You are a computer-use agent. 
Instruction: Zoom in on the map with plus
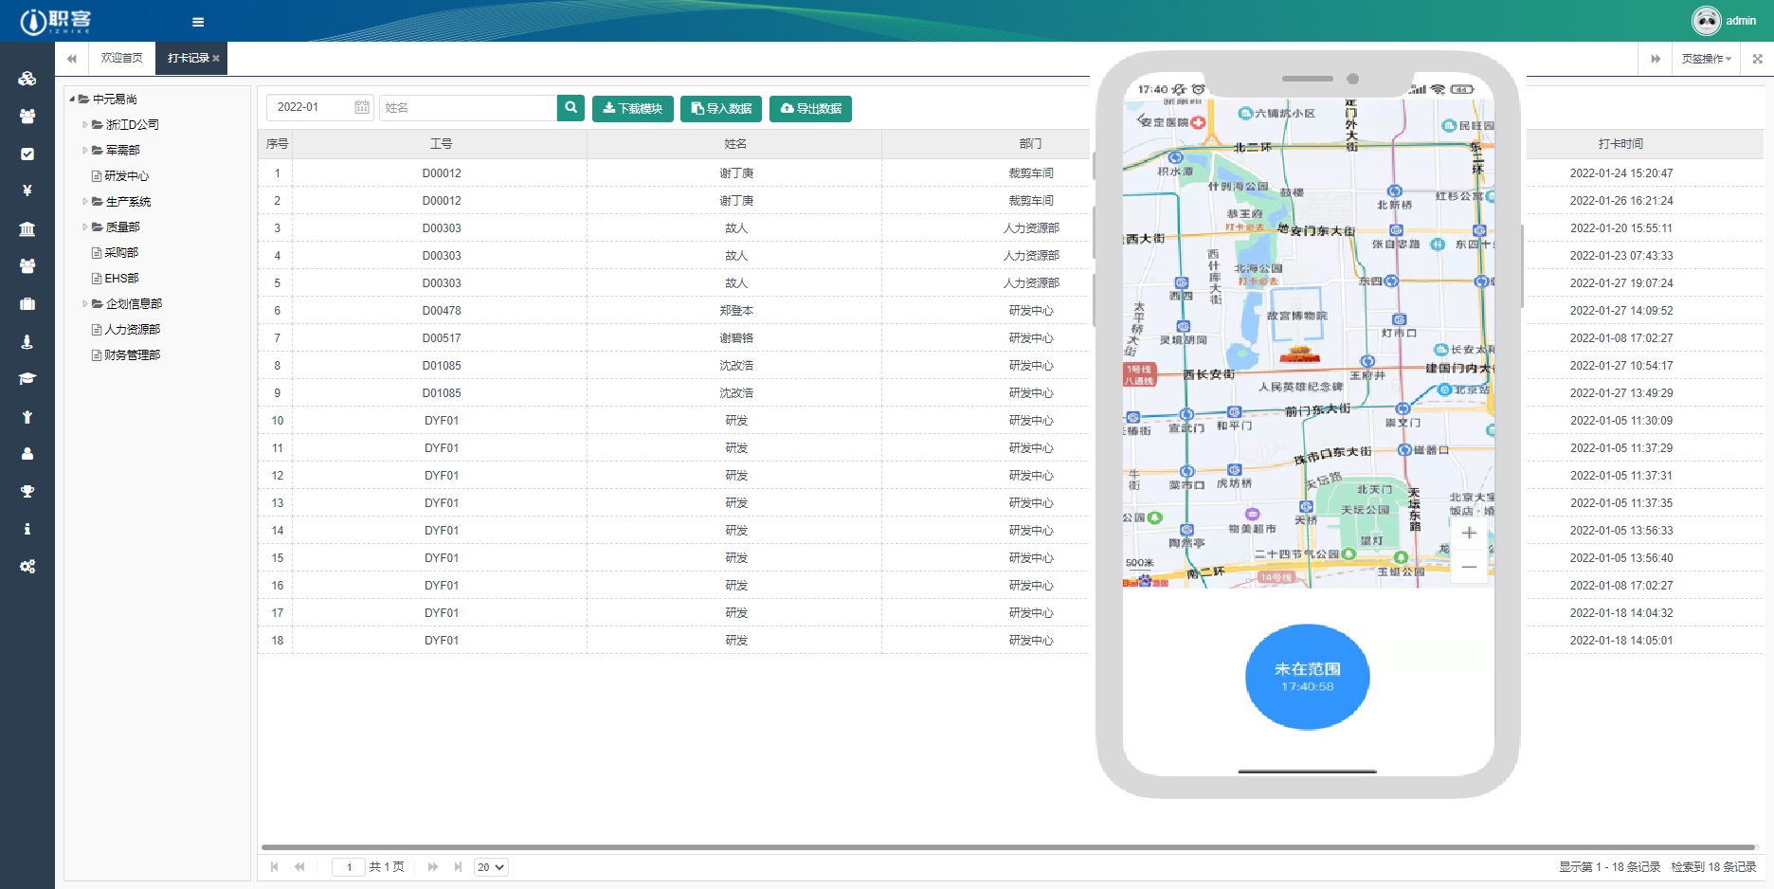pos(1469,533)
